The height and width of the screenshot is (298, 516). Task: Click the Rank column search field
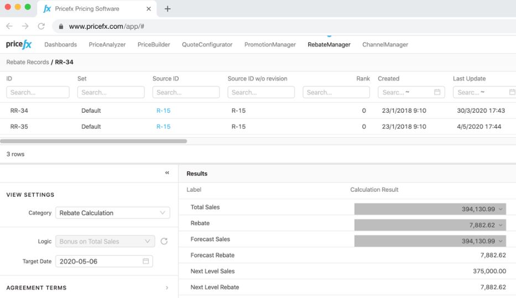coord(336,92)
